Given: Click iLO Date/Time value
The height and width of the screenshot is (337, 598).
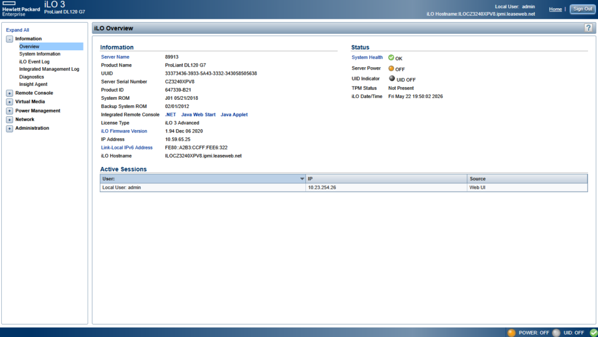Looking at the screenshot, I should [x=416, y=96].
